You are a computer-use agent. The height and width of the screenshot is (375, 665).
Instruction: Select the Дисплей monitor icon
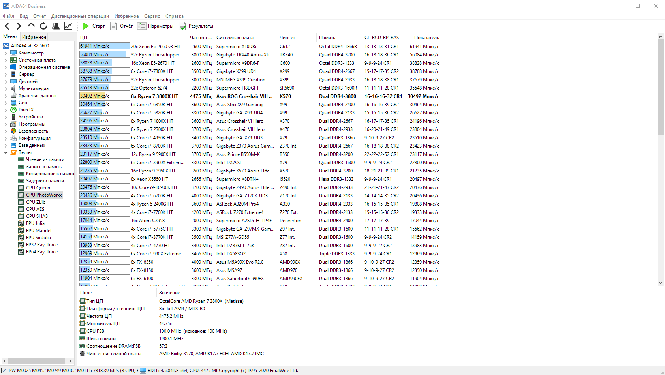[13, 81]
